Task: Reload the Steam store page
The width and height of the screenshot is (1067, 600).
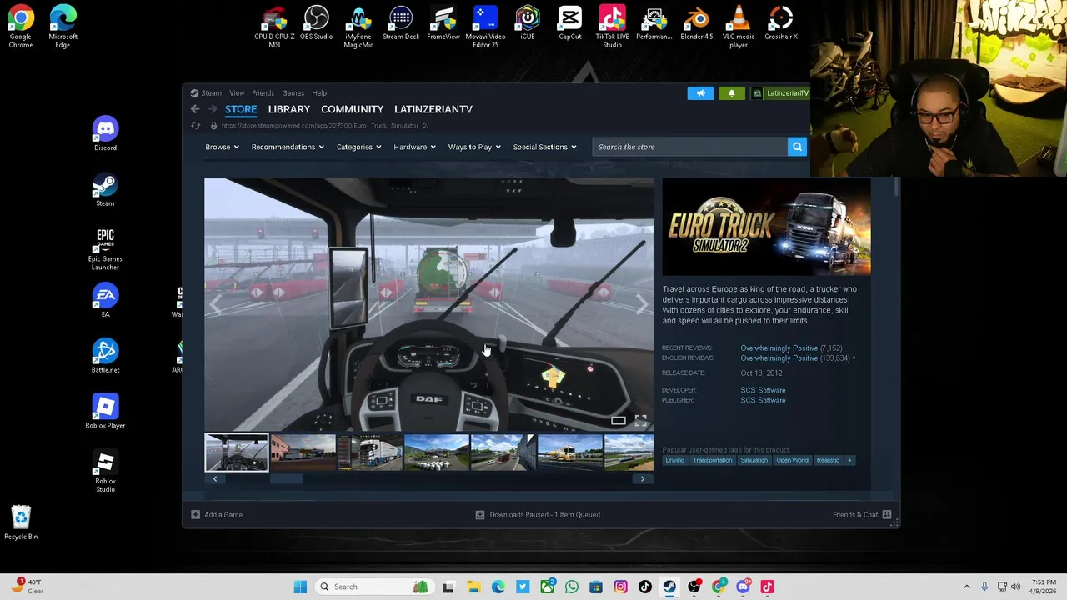Action: coord(196,126)
